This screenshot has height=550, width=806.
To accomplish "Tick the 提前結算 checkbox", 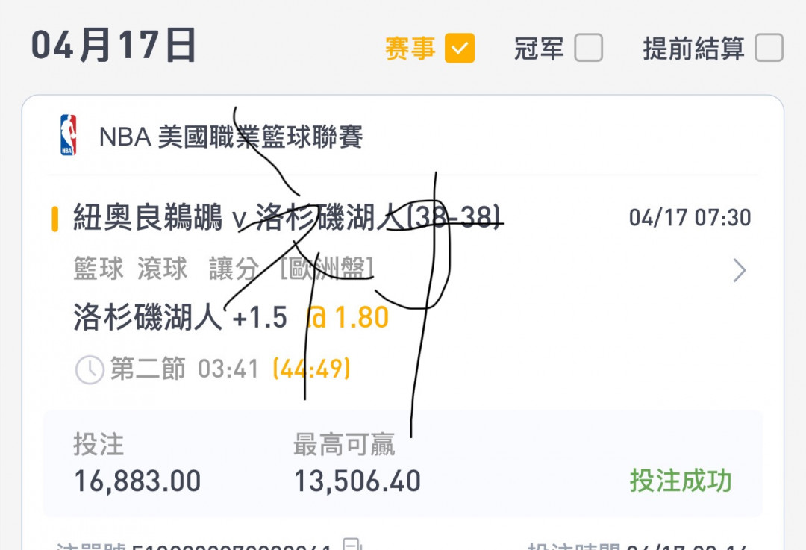I will 769,48.
